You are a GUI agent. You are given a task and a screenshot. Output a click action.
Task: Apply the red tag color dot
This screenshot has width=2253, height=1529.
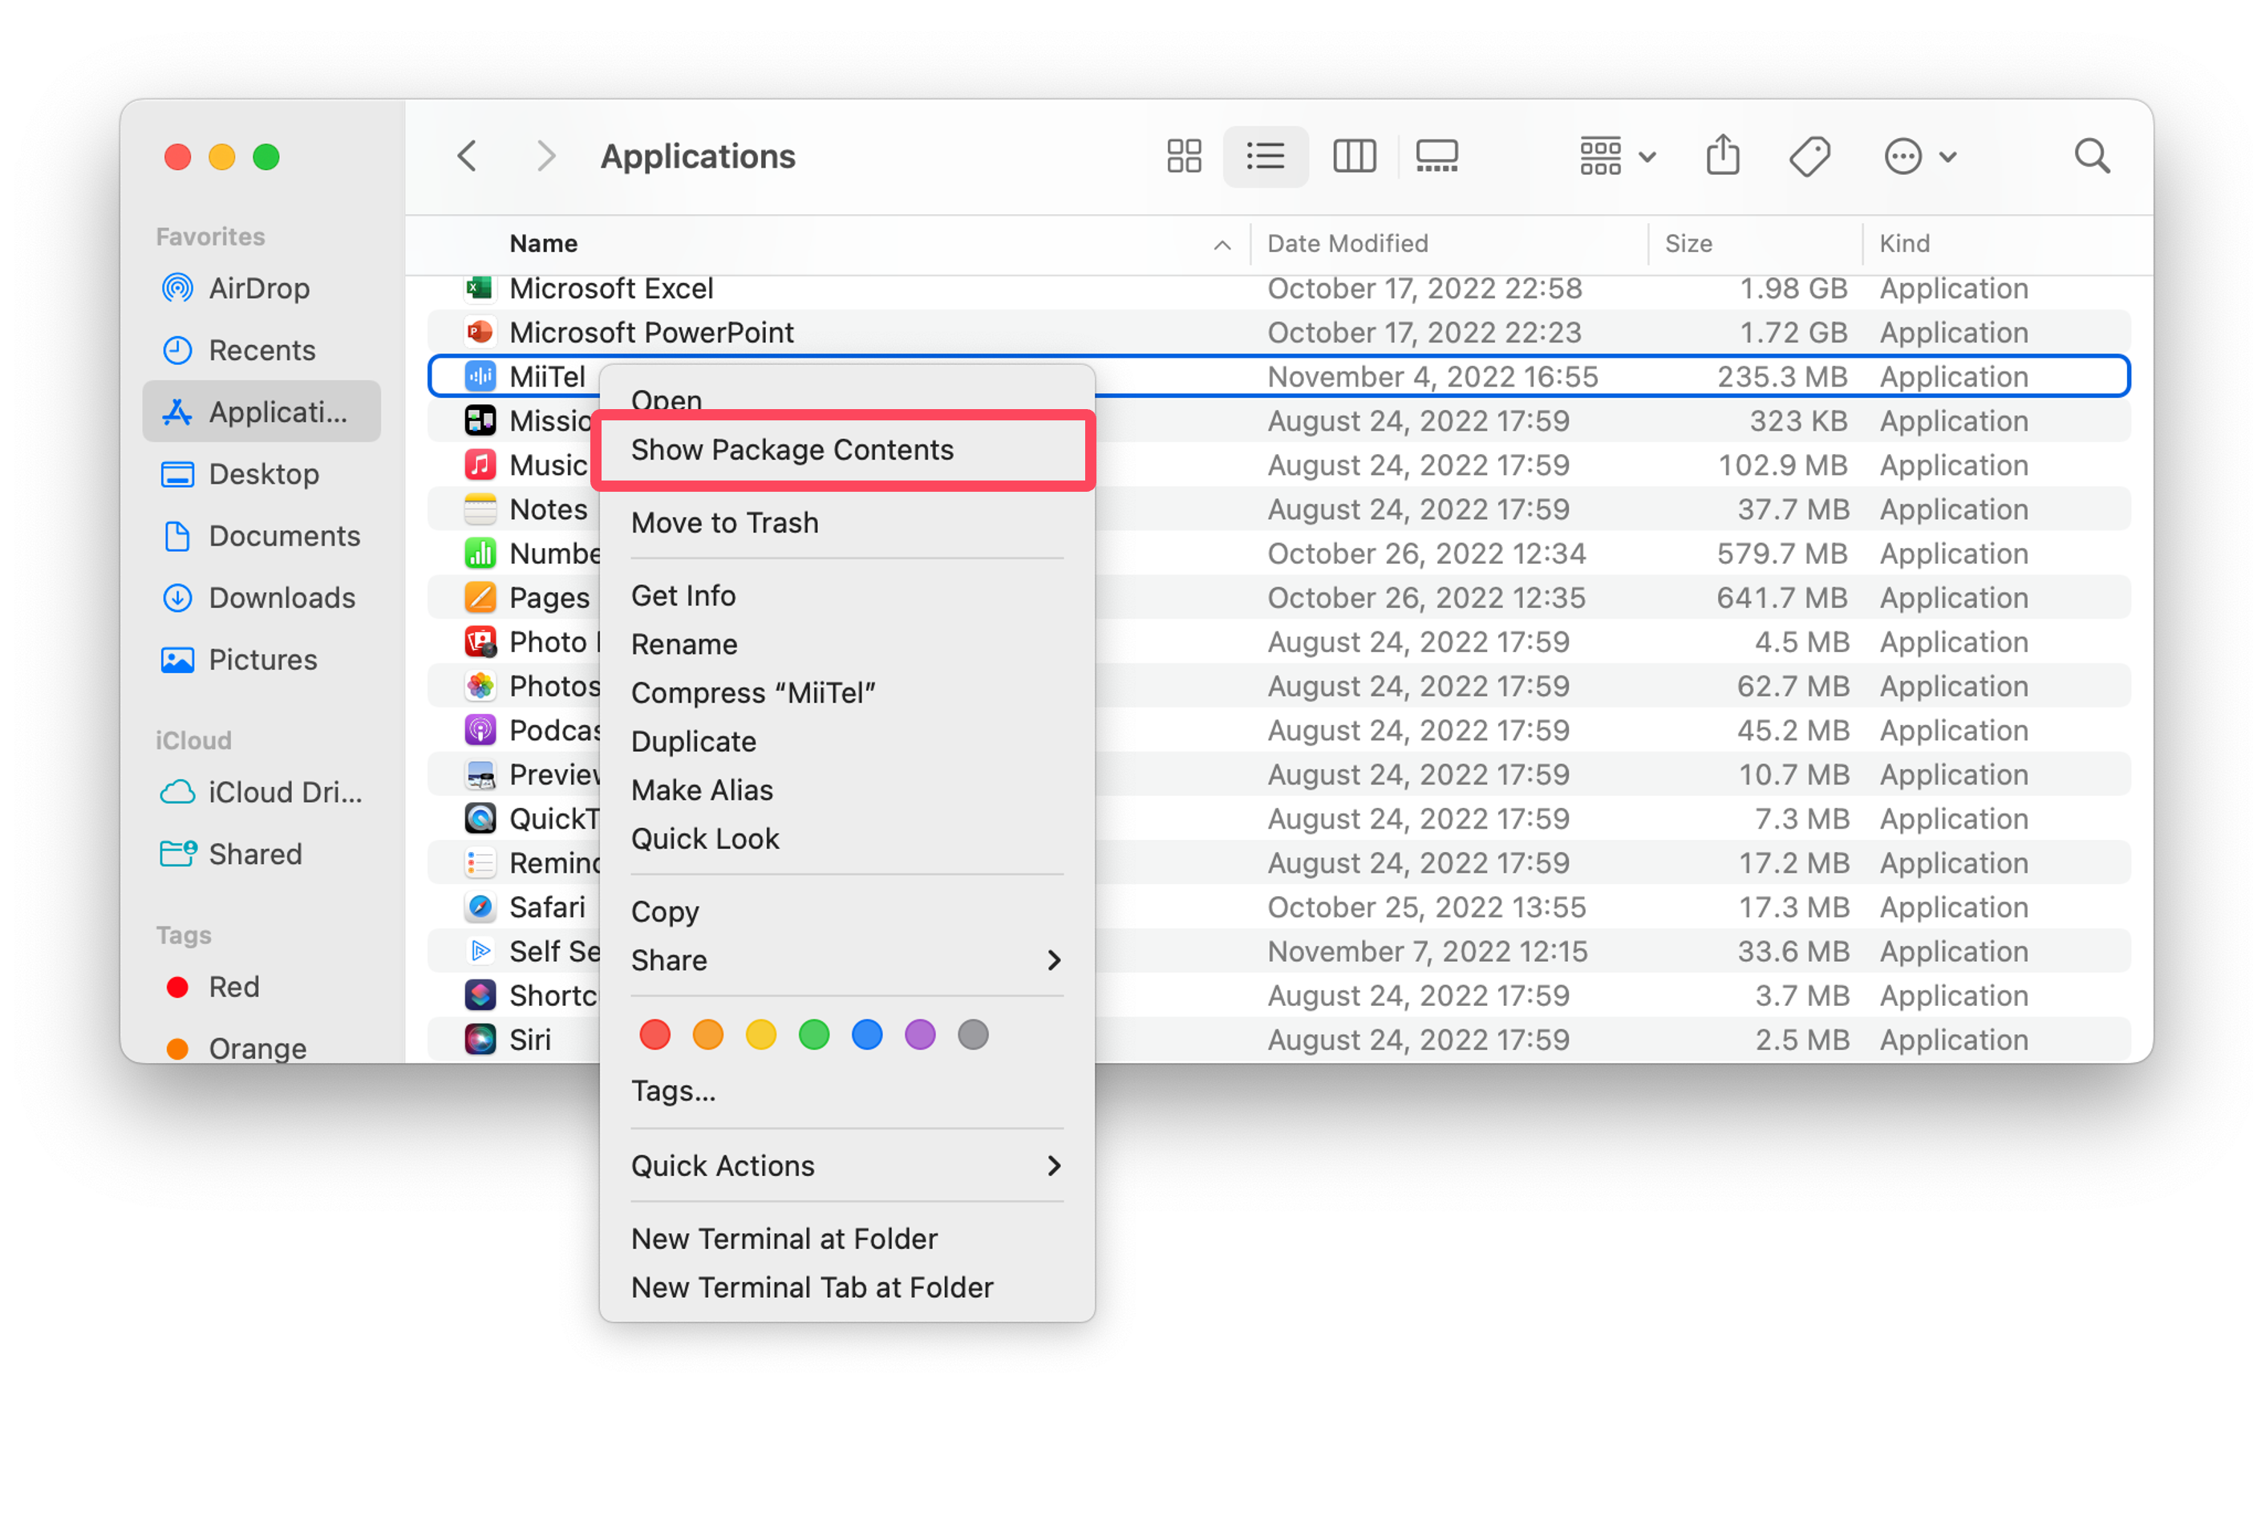(x=655, y=1035)
